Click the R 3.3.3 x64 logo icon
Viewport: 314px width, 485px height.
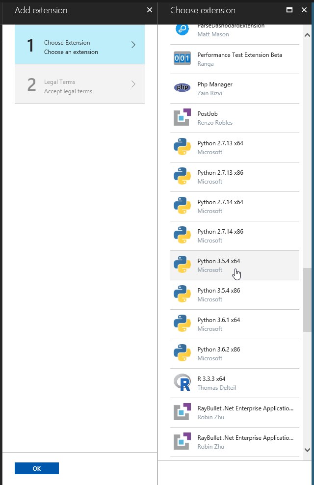pyautogui.click(x=182, y=382)
